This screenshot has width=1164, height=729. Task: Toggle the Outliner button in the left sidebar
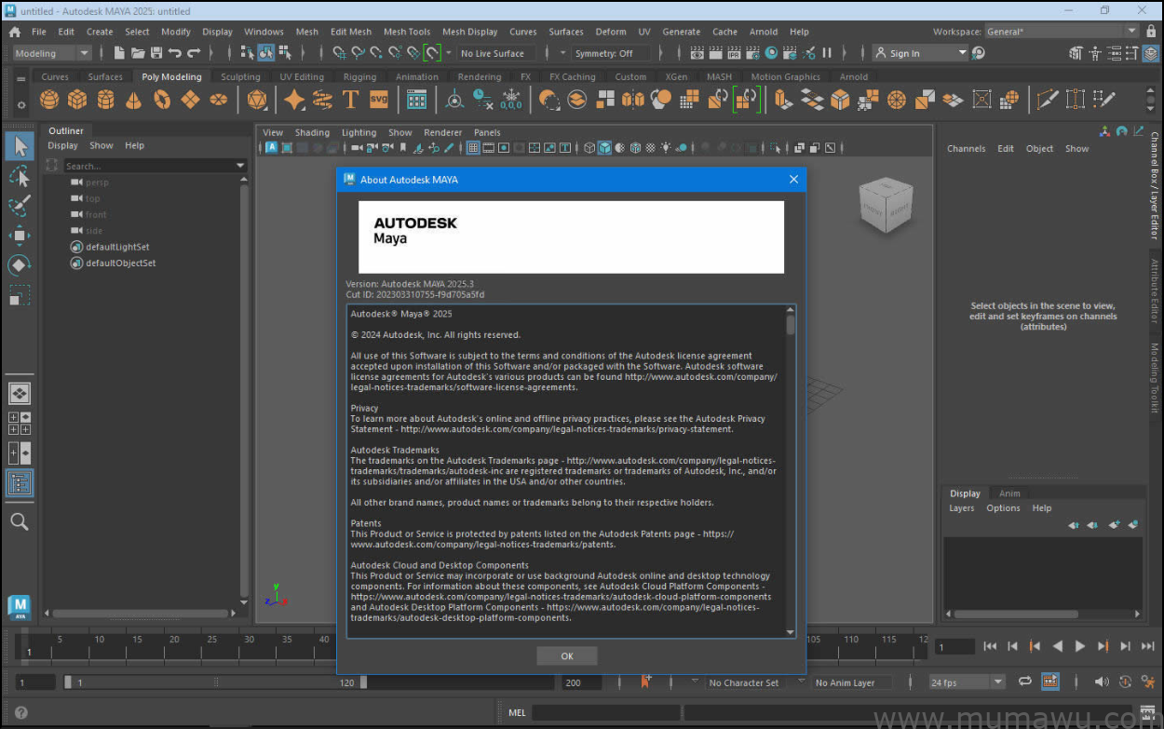point(20,482)
